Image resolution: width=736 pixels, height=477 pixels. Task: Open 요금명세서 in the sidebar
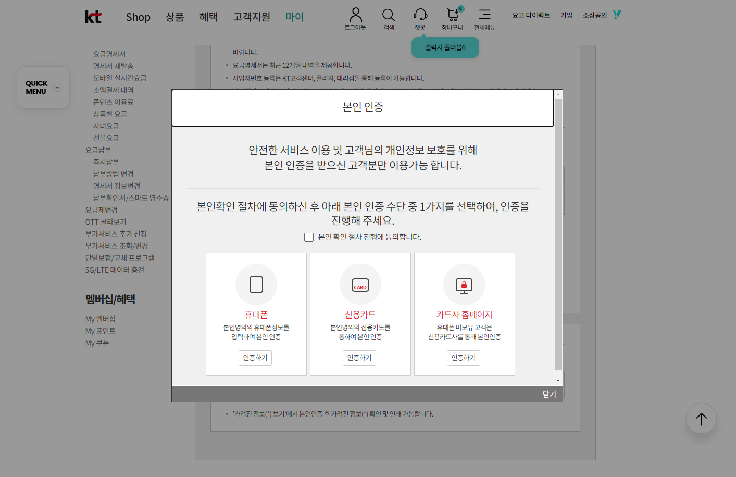109,54
